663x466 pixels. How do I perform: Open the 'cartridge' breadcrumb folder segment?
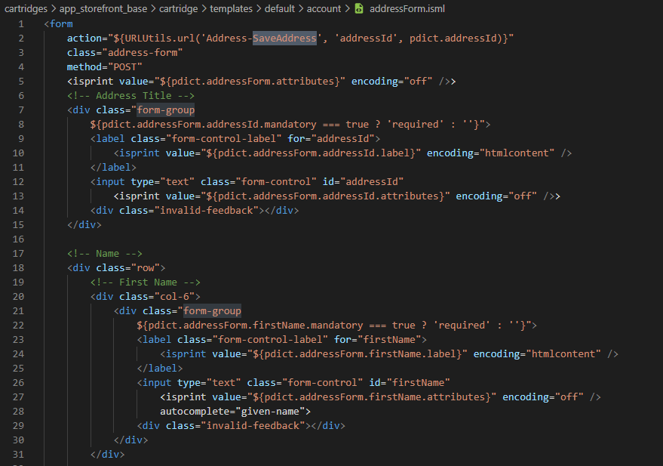point(179,8)
